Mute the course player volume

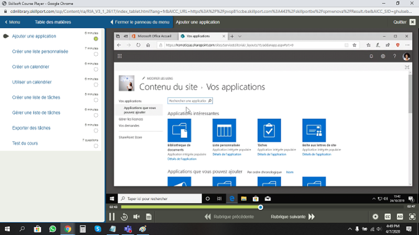(x=137, y=217)
